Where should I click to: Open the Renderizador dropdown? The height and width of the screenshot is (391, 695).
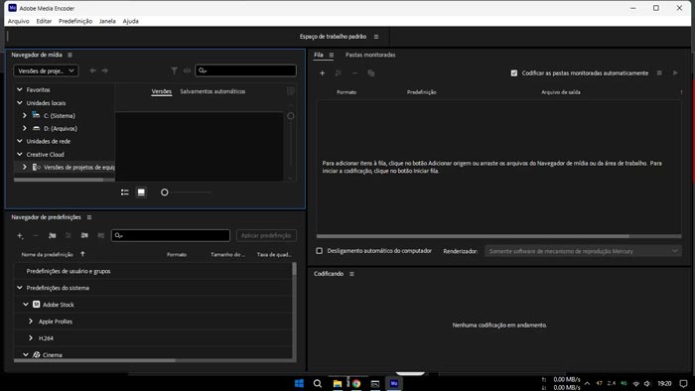583,251
